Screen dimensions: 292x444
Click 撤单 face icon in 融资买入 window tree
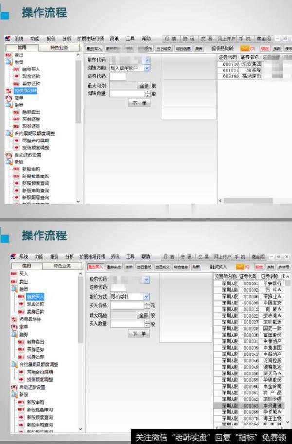(x=14, y=327)
